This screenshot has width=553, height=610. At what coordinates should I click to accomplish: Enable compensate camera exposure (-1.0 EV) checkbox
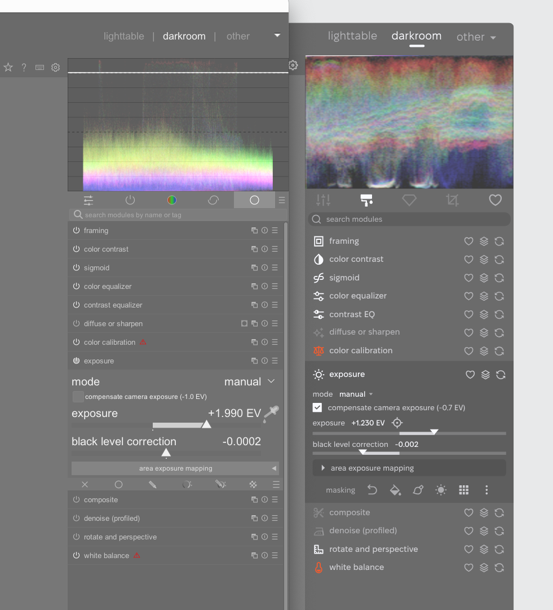click(x=78, y=397)
